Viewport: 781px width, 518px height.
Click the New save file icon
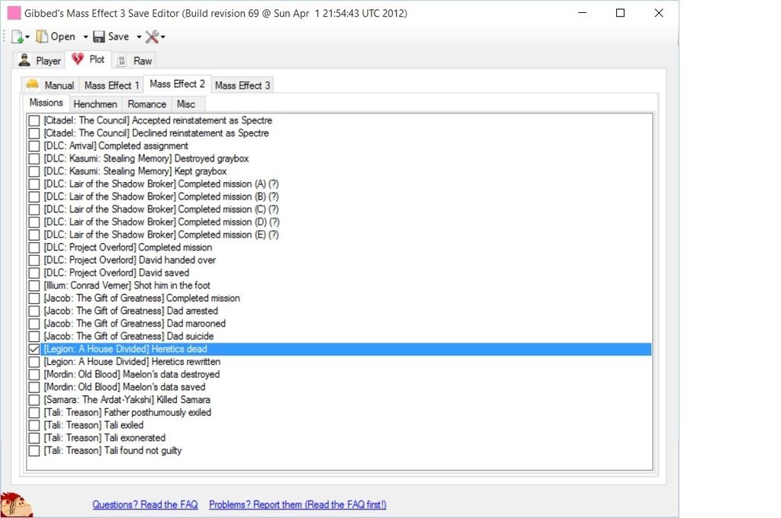(x=17, y=37)
